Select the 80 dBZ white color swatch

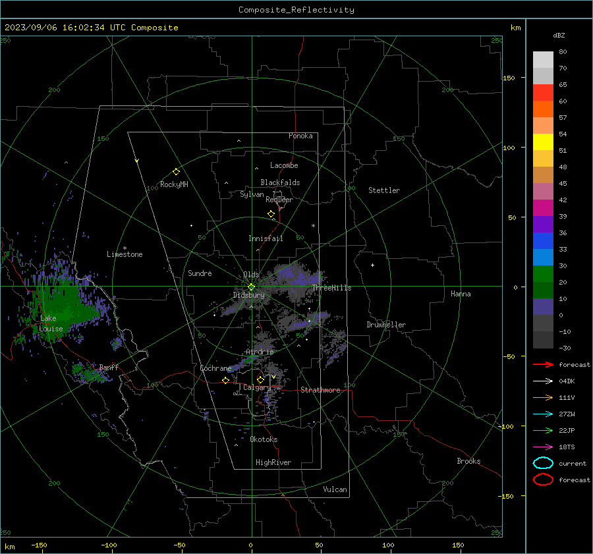coord(543,59)
